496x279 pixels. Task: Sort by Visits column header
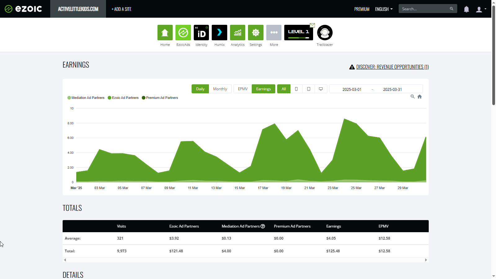pos(122,226)
